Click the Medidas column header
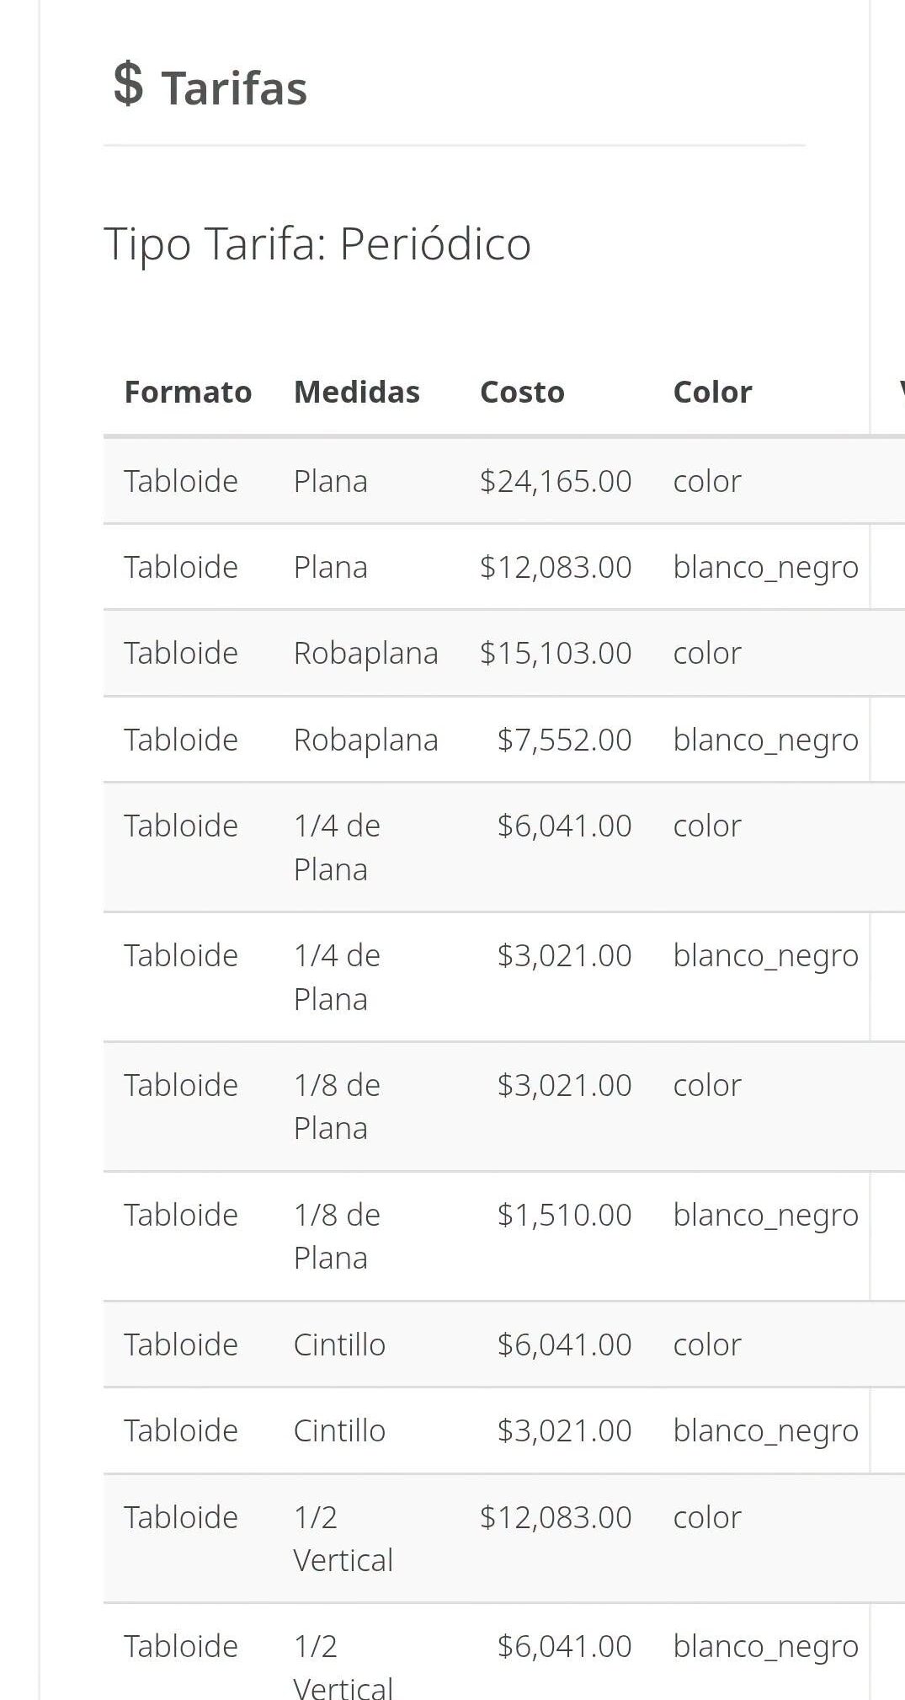The height and width of the screenshot is (1700, 905). click(x=356, y=392)
